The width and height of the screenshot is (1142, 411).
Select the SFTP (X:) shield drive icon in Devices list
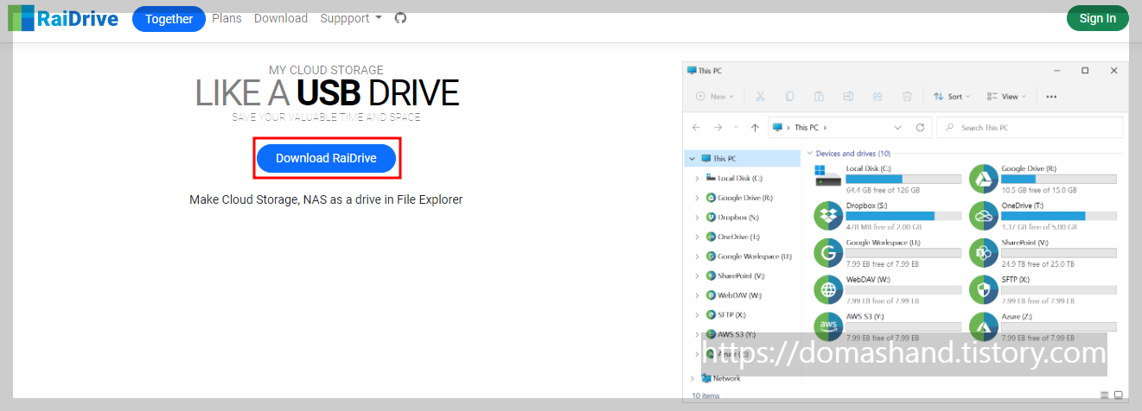coord(983,289)
